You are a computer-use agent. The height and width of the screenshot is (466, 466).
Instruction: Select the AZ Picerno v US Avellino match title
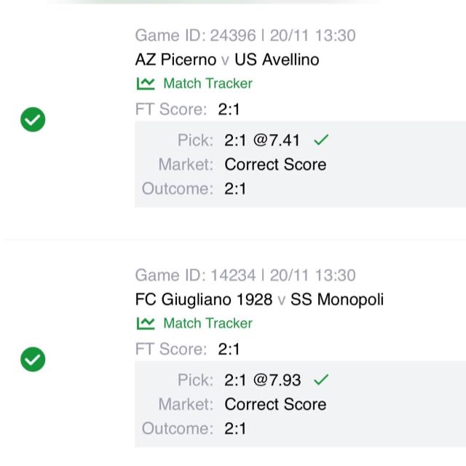pos(227,59)
